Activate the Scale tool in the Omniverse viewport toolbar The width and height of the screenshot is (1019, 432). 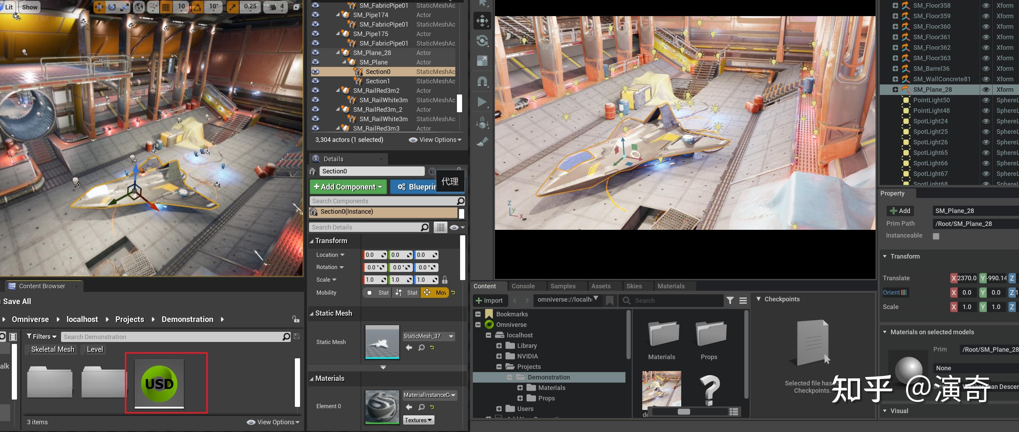point(482,61)
